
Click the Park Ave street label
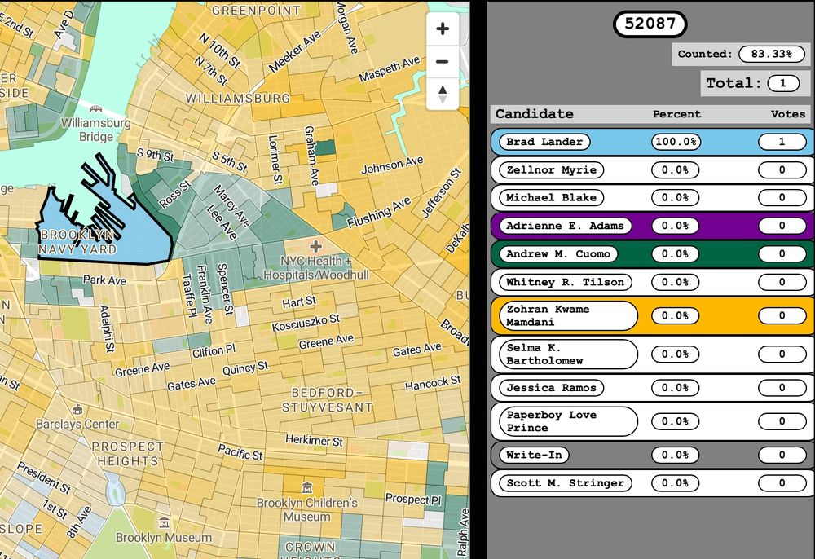[104, 280]
